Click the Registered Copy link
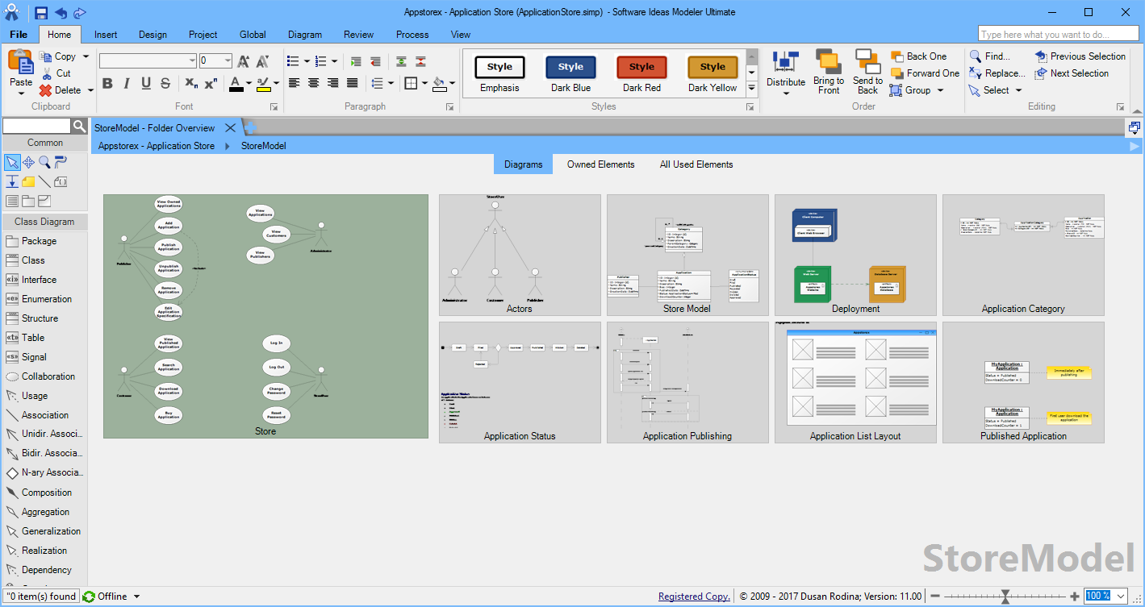 (694, 597)
